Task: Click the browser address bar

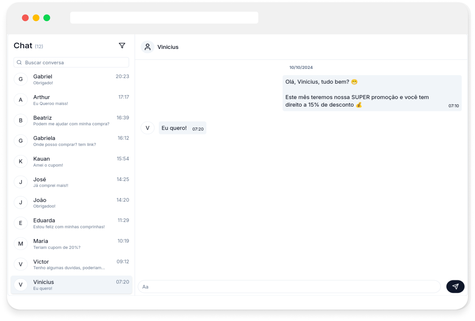Action: pyautogui.click(x=164, y=18)
